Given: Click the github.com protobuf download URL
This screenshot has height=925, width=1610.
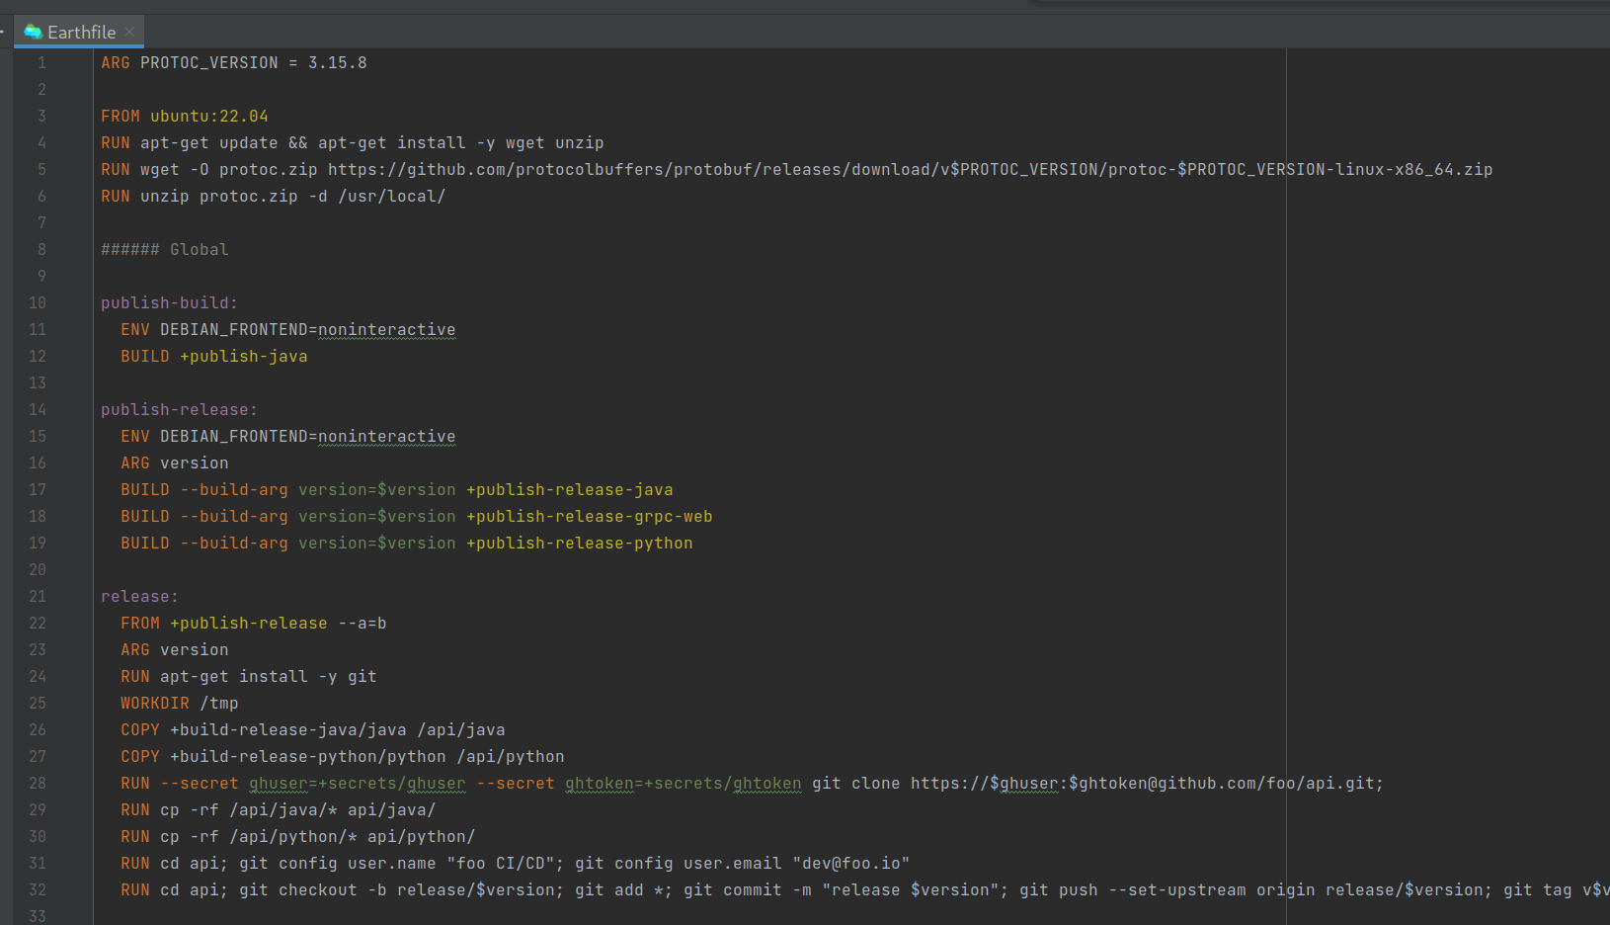Looking at the screenshot, I should [x=910, y=169].
